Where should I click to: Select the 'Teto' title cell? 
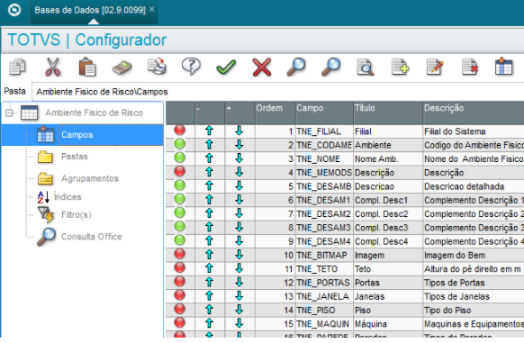[x=388, y=269]
